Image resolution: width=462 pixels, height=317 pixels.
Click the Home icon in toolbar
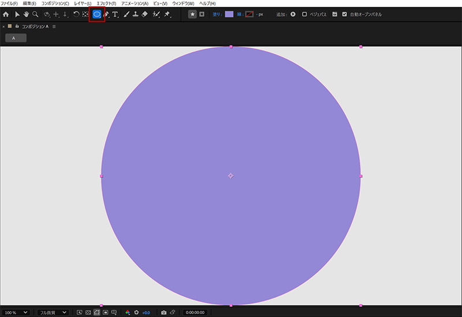6,14
